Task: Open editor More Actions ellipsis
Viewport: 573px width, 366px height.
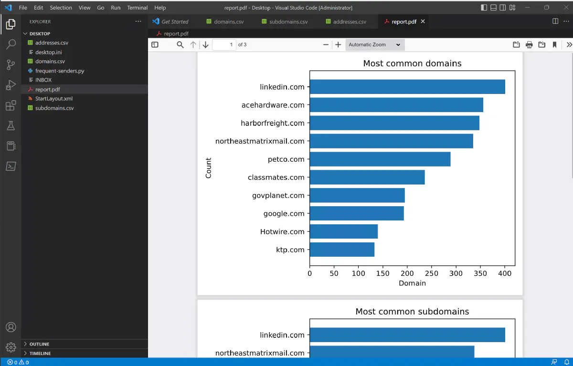Action: coord(566,21)
